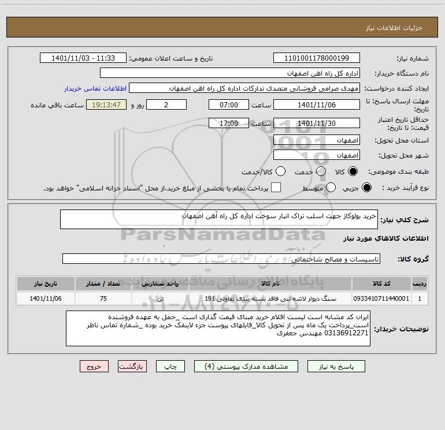The height and width of the screenshot is (430, 445).
Task: Click the واحد شمارش column header
Action: point(160,283)
